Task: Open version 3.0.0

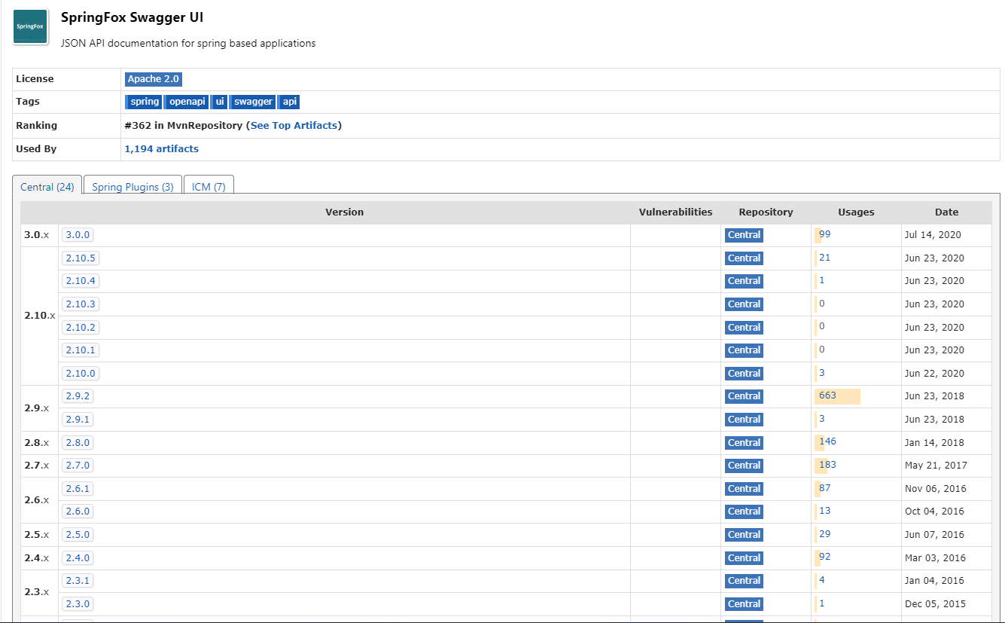Action: pos(78,235)
